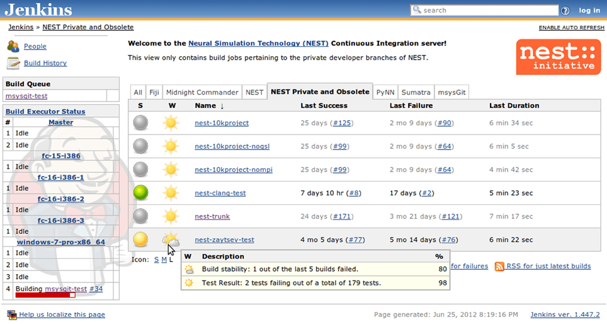The height and width of the screenshot is (324, 607).
Task: Click the search input field
Action: tap(484, 10)
